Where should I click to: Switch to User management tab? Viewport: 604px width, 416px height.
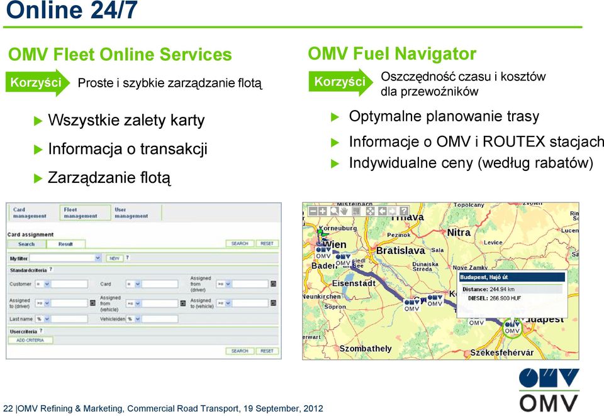pos(136,213)
